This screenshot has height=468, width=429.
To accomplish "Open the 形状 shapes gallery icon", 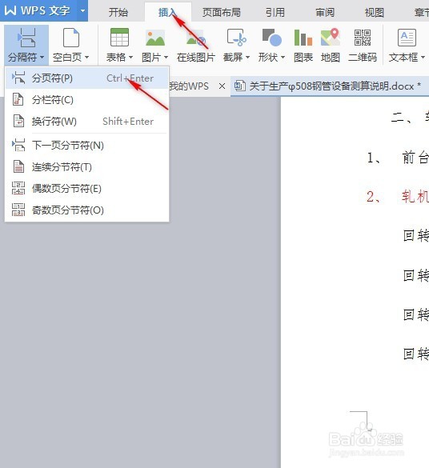I will (x=271, y=38).
